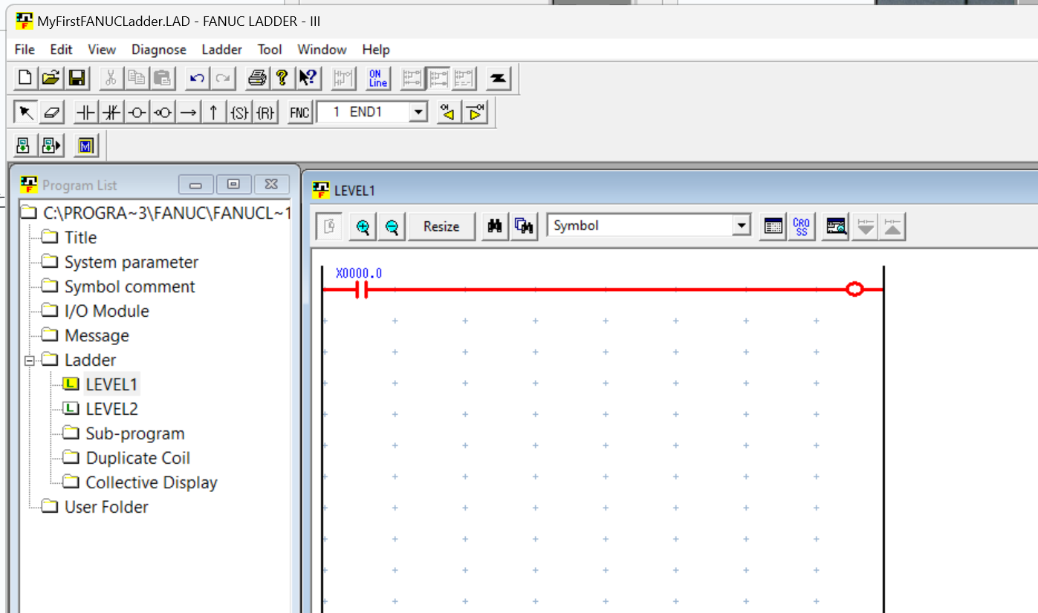Save the ladder with the floppy icon
The width and height of the screenshot is (1038, 613).
tap(76, 77)
